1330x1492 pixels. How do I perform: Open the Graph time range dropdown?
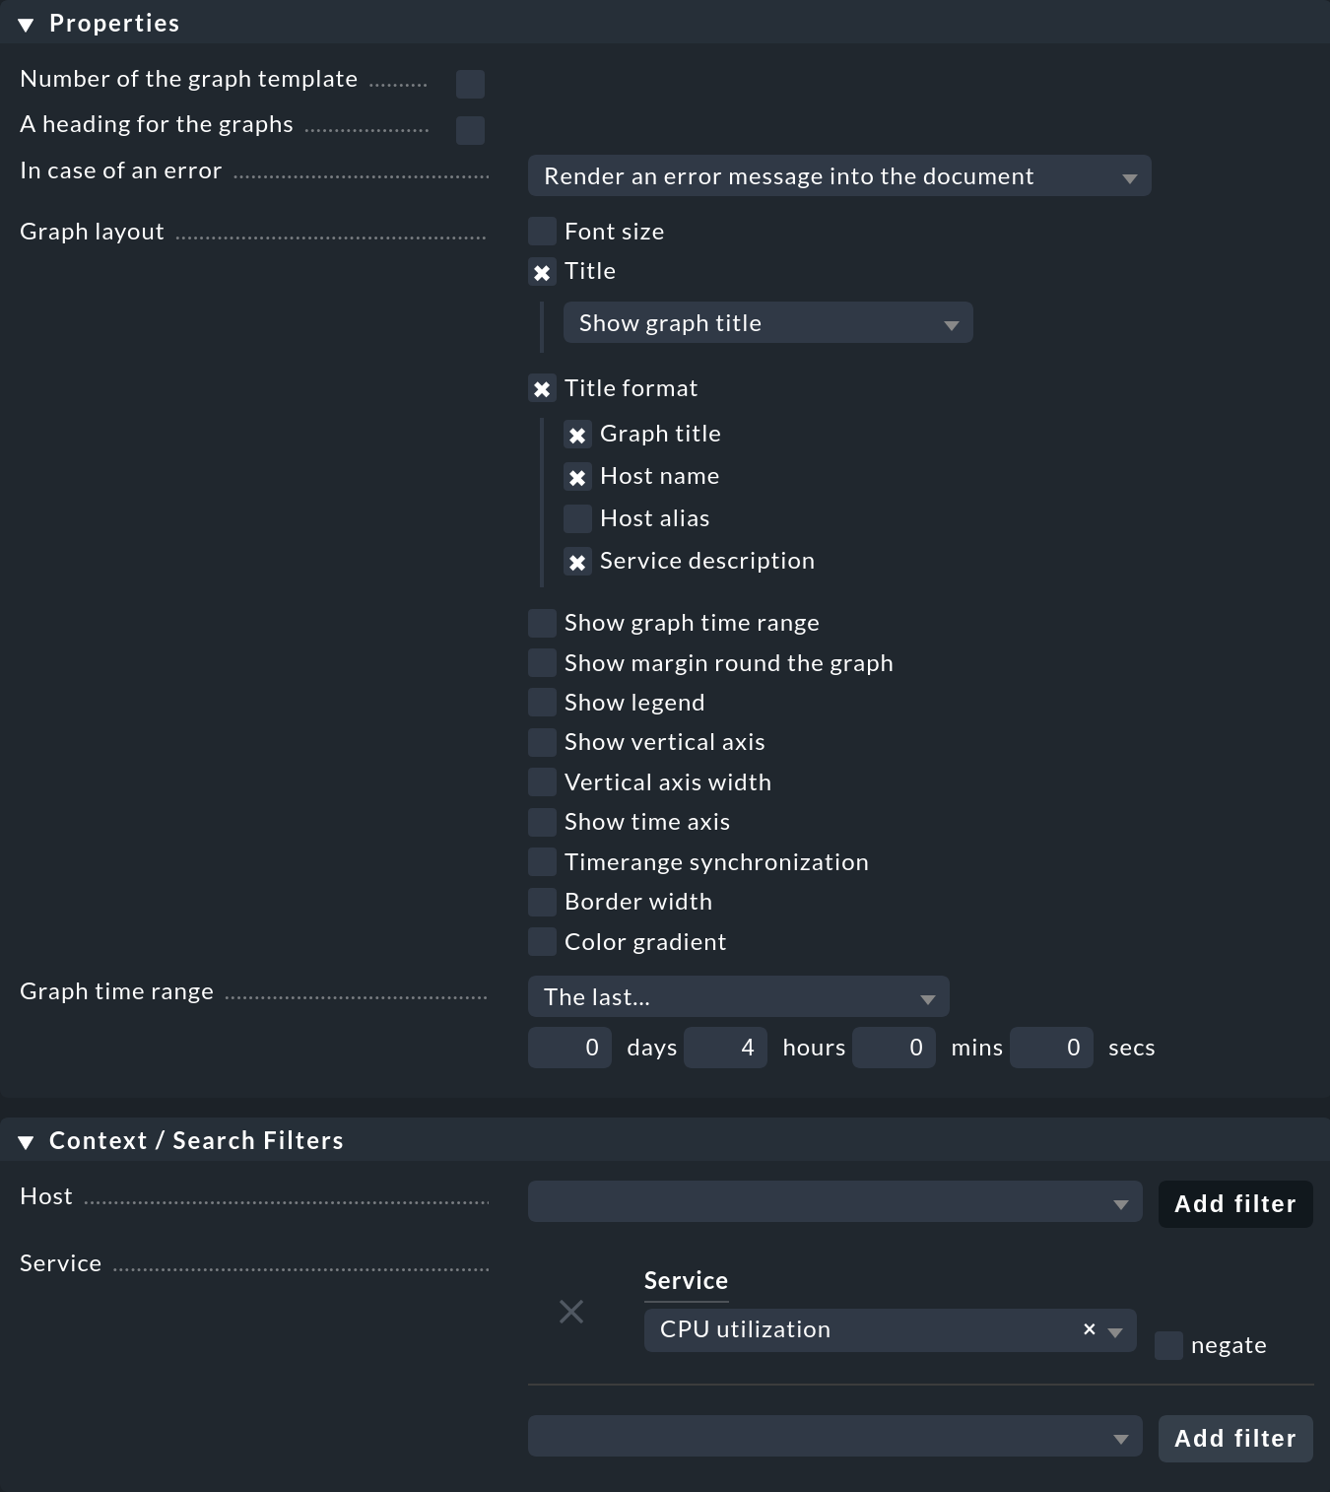point(737,996)
